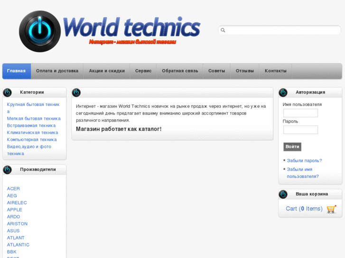Open the ATLANTIC manufacturer link
345x258 pixels.
pos(18,245)
